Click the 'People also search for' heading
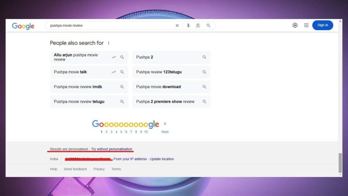 [x=77, y=43]
